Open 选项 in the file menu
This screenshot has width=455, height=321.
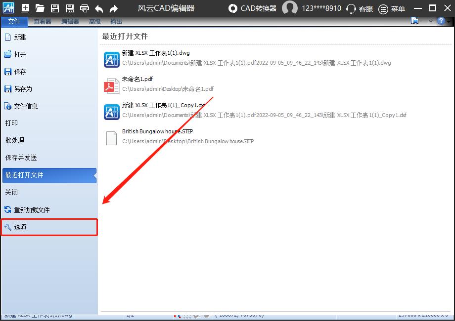49,227
